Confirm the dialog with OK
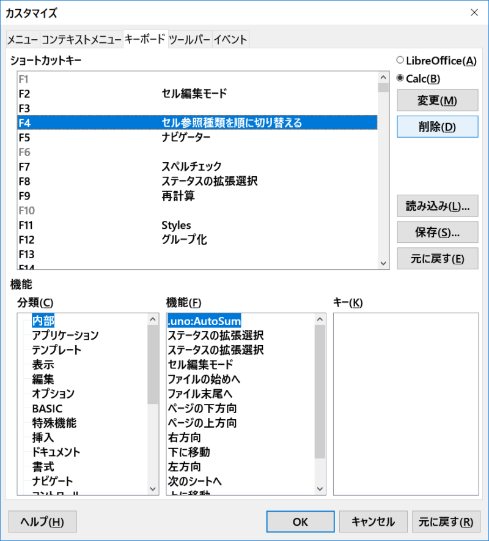The width and height of the screenshot is (489, 541). [300, 522]
